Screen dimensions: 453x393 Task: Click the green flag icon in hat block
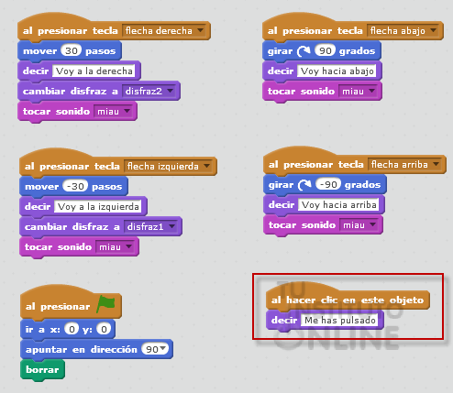pos(105,304)
